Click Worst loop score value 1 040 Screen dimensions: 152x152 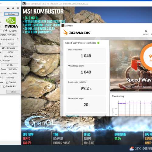click(86, 72)
